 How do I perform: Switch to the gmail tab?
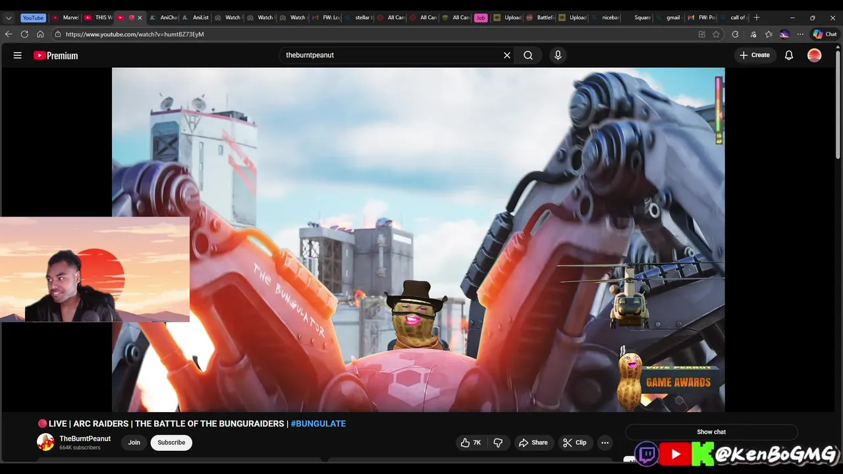pyautogui.click(x=668, y=18)
